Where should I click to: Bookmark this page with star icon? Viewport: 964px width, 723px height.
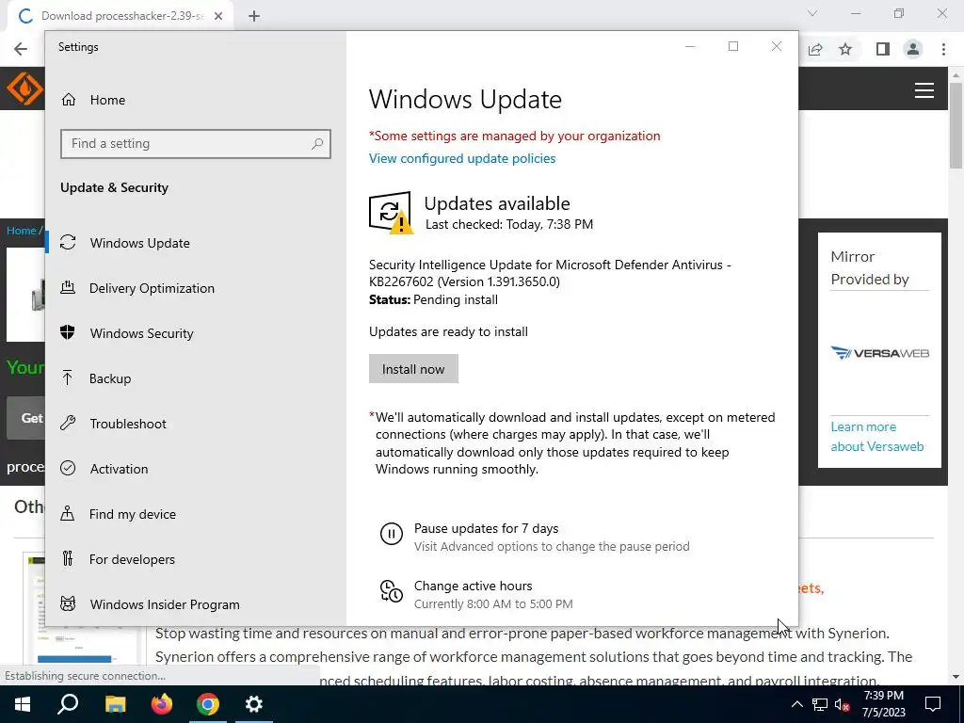[x=845, y=49]
